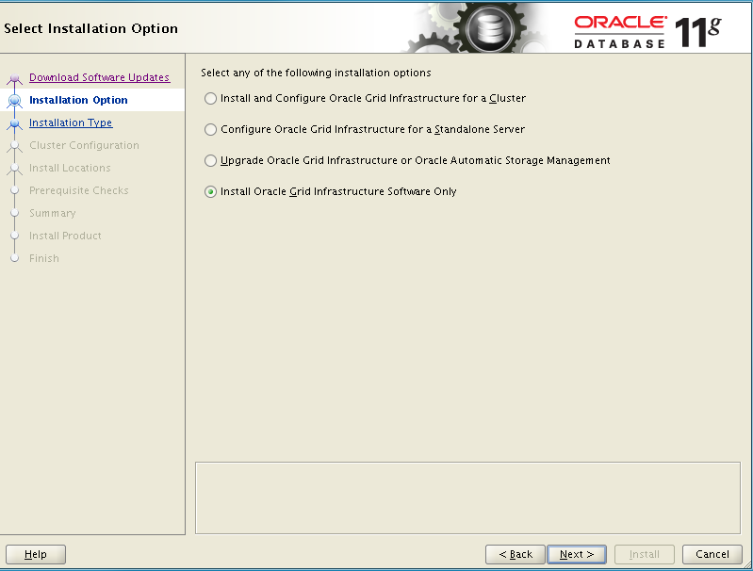Click the Install Product step text
Viewport: 753px width, 571px height.
(x=65, y=236)
